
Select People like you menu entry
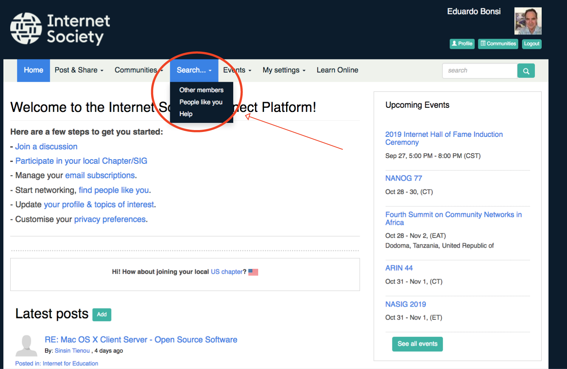pyautogui.click(x=201, y=102)
